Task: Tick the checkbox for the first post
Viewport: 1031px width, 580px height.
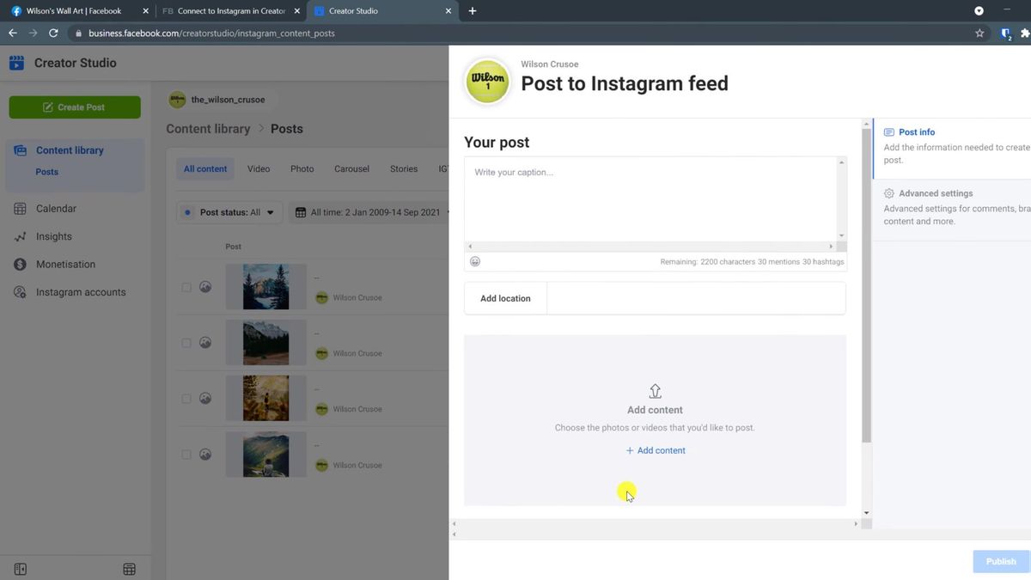Action: point(186,287)
